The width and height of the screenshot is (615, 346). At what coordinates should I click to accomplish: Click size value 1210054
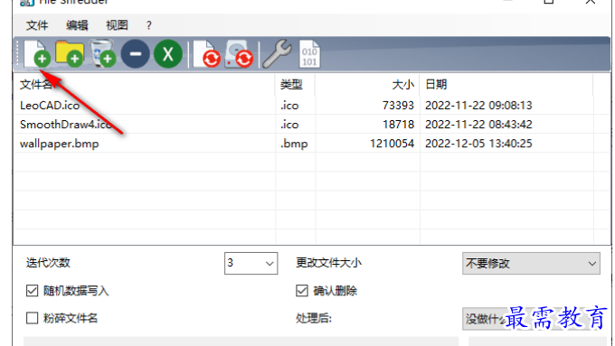[x=393, y=144]
